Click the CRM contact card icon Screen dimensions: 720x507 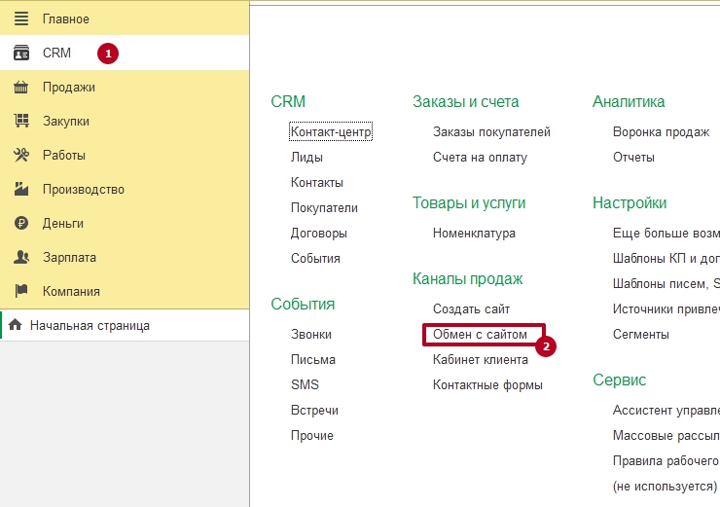point(21,53)
